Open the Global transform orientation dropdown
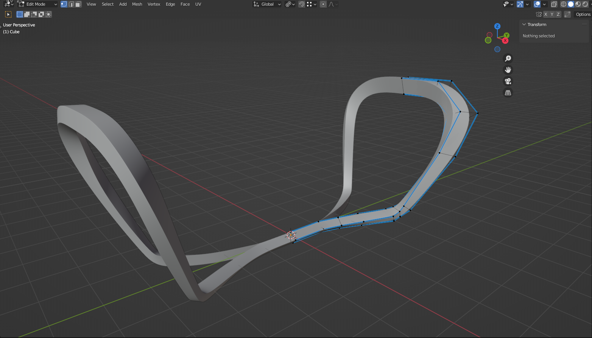This screenshot has width=592, height=338. (x=267, y=4)
